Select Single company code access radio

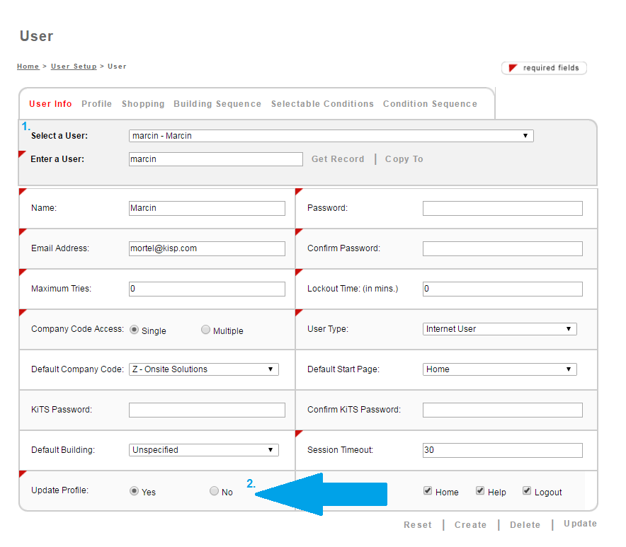(x=134, y=330)
